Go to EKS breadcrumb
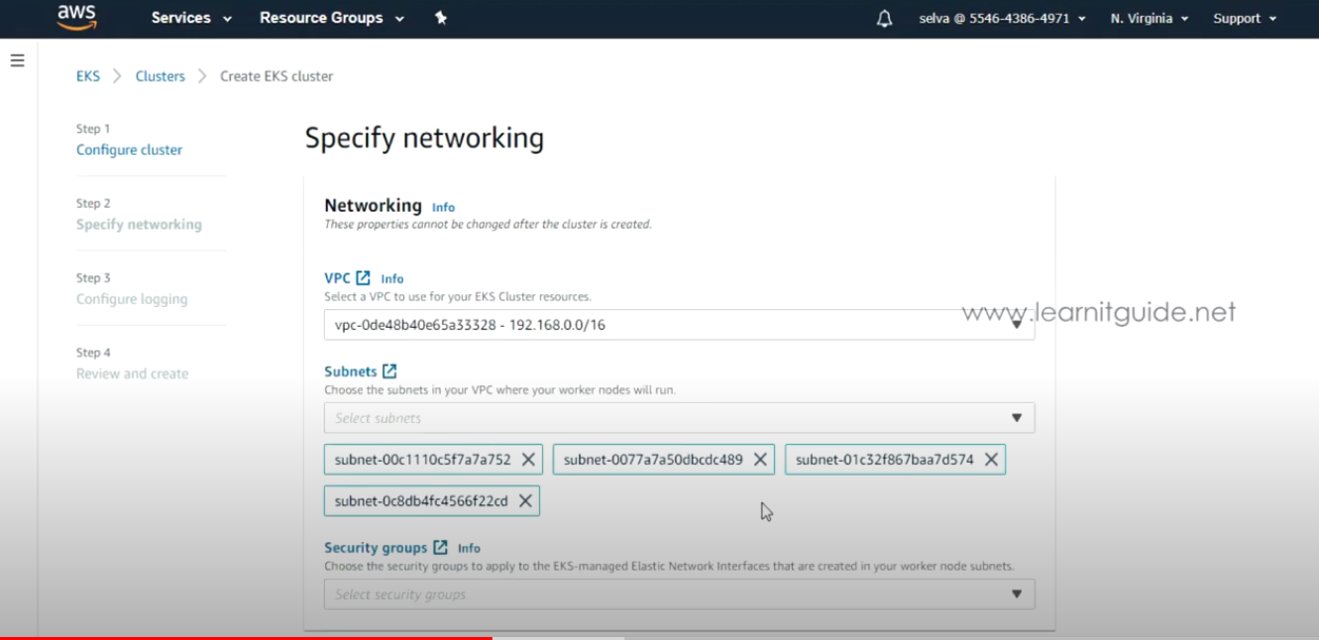Image resolution: width=1319 pixels, height=640 pixels. [88, 76]
